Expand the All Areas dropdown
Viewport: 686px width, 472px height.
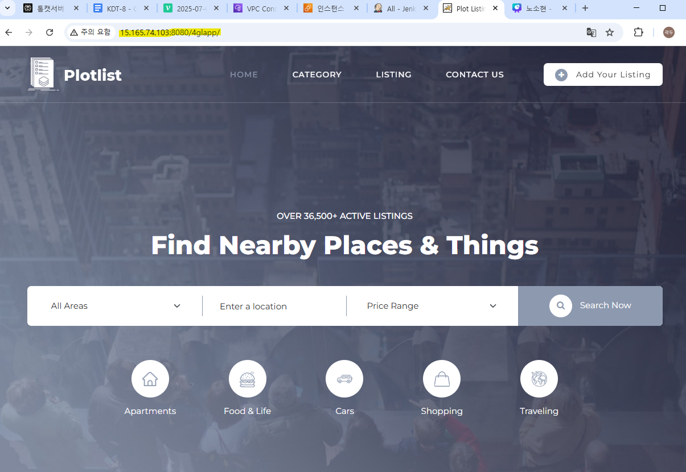(x=115, y=306)
